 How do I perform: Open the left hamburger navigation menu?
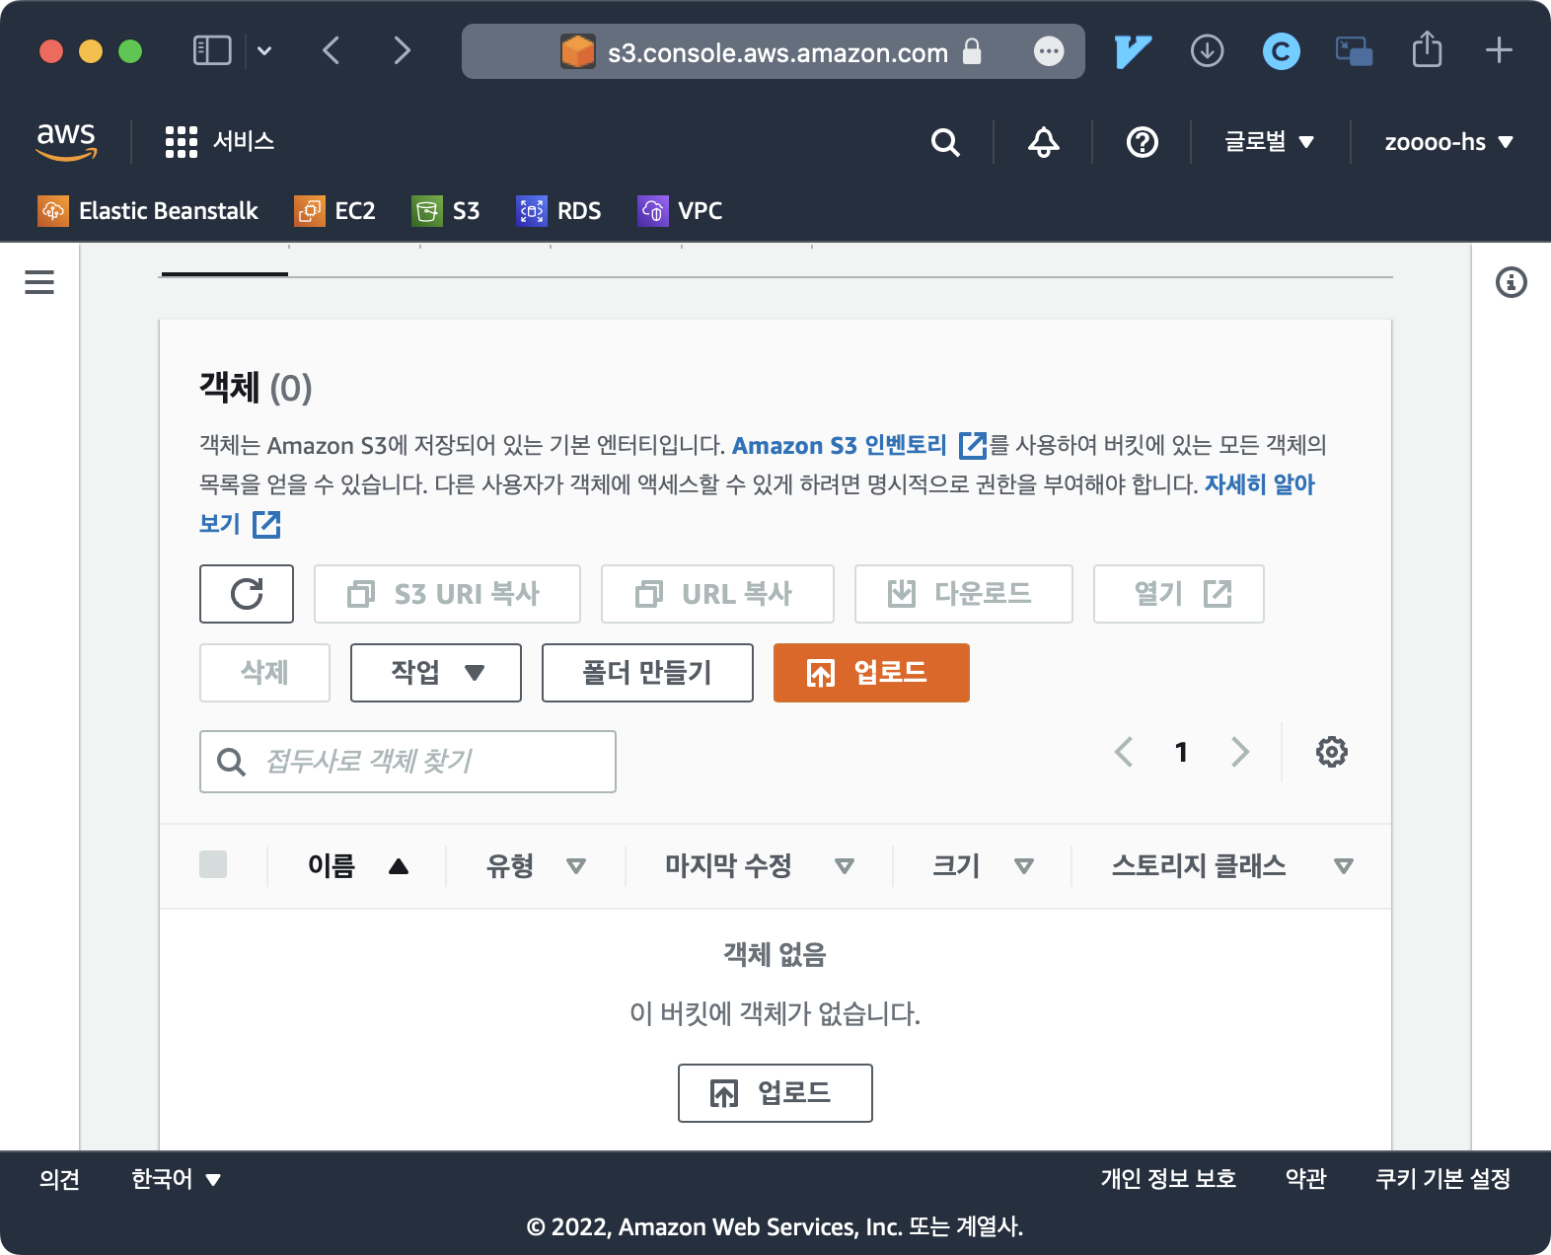(x=39, y=282)
